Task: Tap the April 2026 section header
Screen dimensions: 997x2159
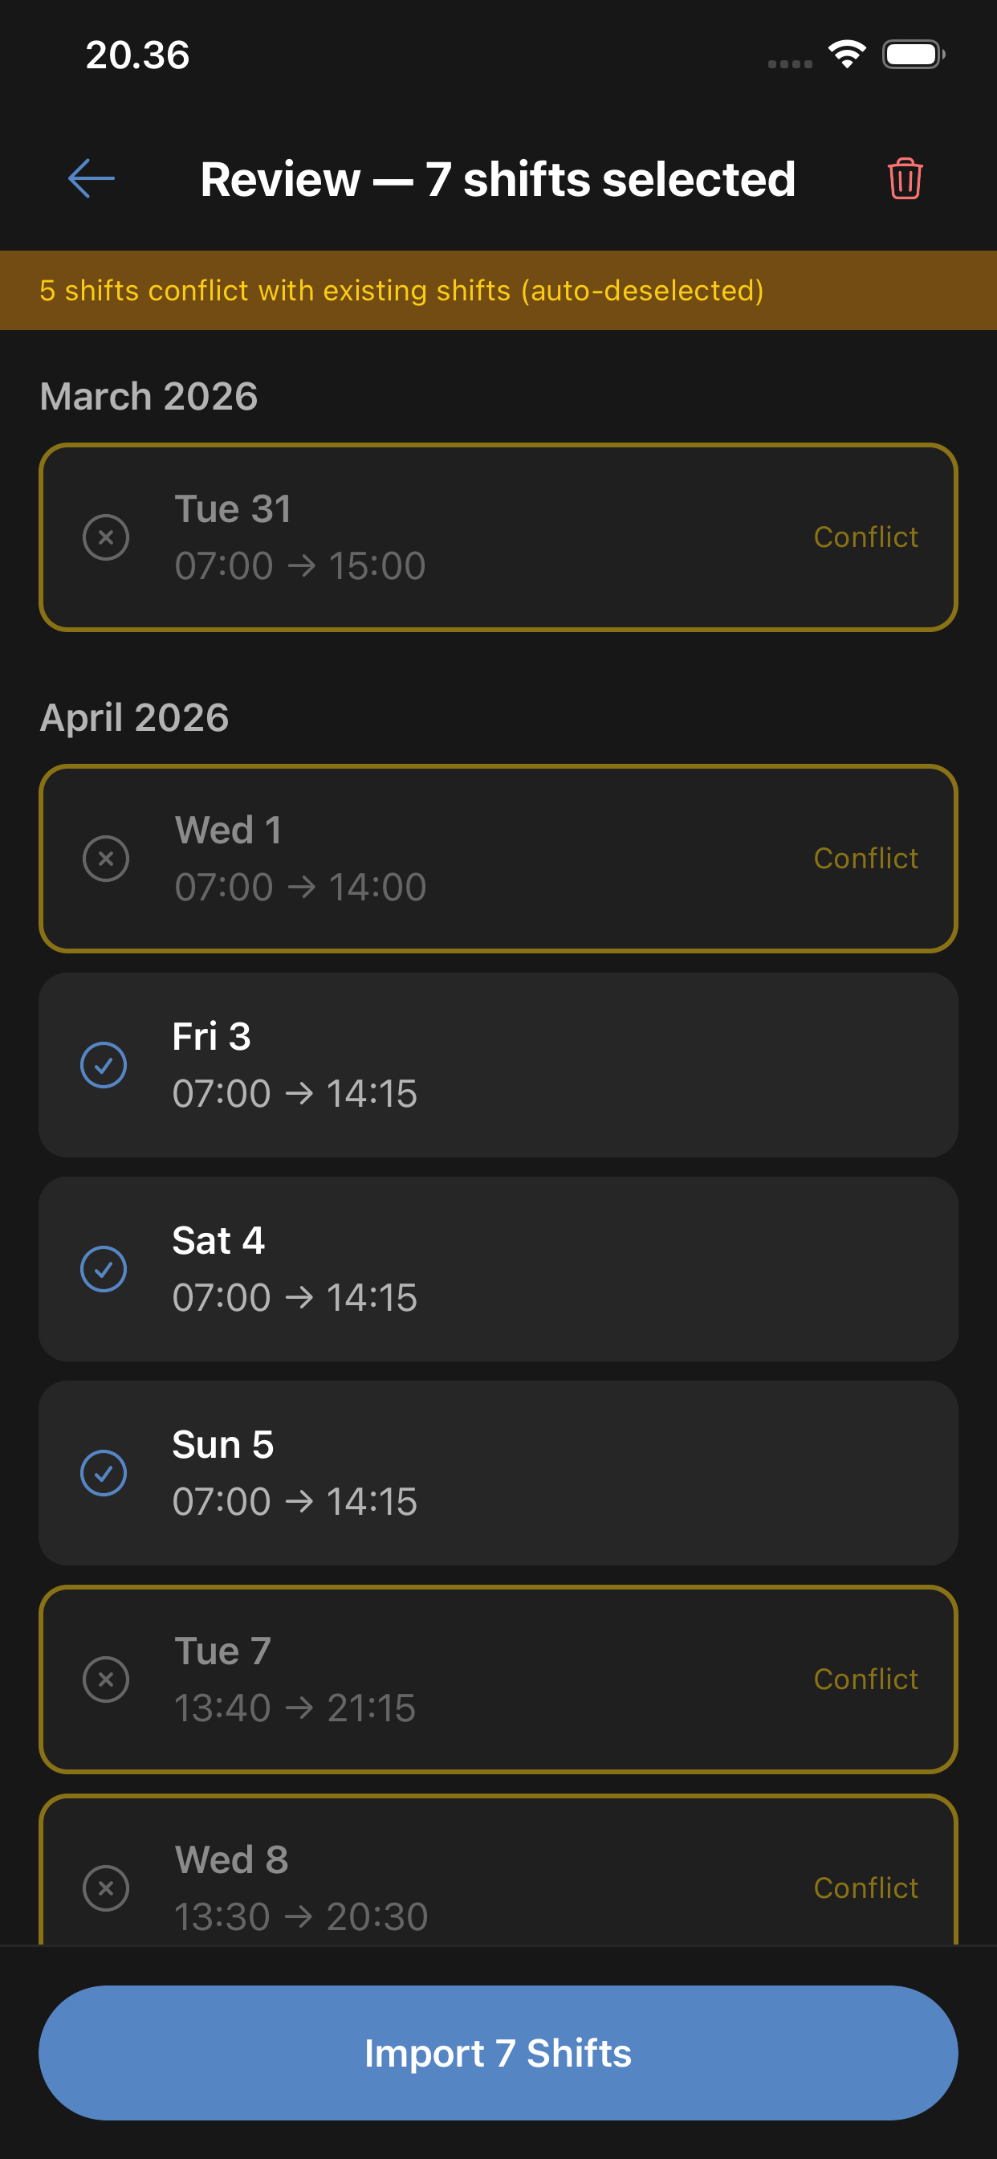Action: pyautogui.click(x=135, y=717)
